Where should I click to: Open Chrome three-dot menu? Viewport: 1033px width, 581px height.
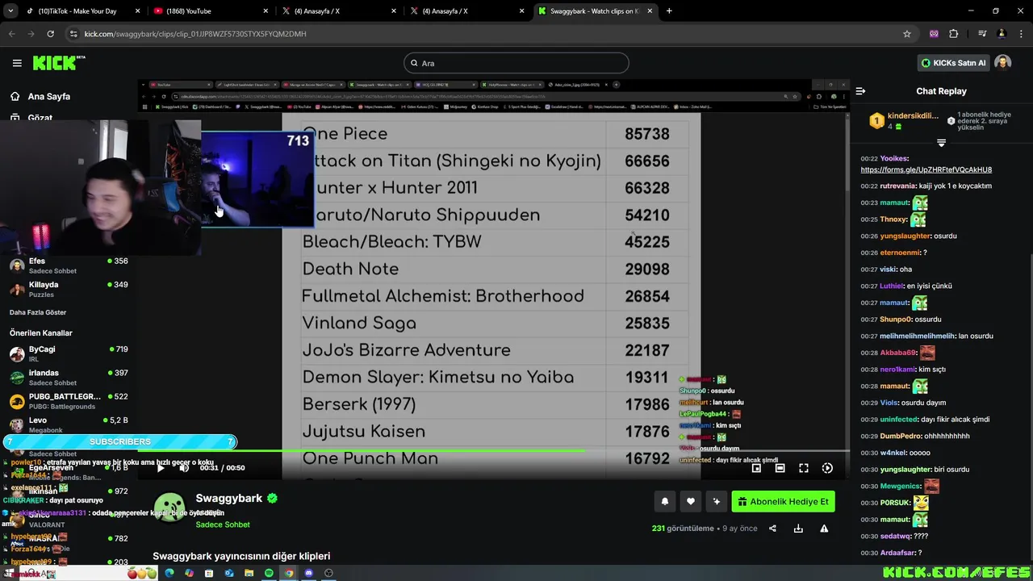[1021, 34]
